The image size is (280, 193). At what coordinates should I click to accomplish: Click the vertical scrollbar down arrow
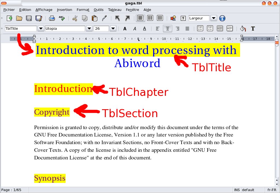pyautogui.click(x=277, y=185)
